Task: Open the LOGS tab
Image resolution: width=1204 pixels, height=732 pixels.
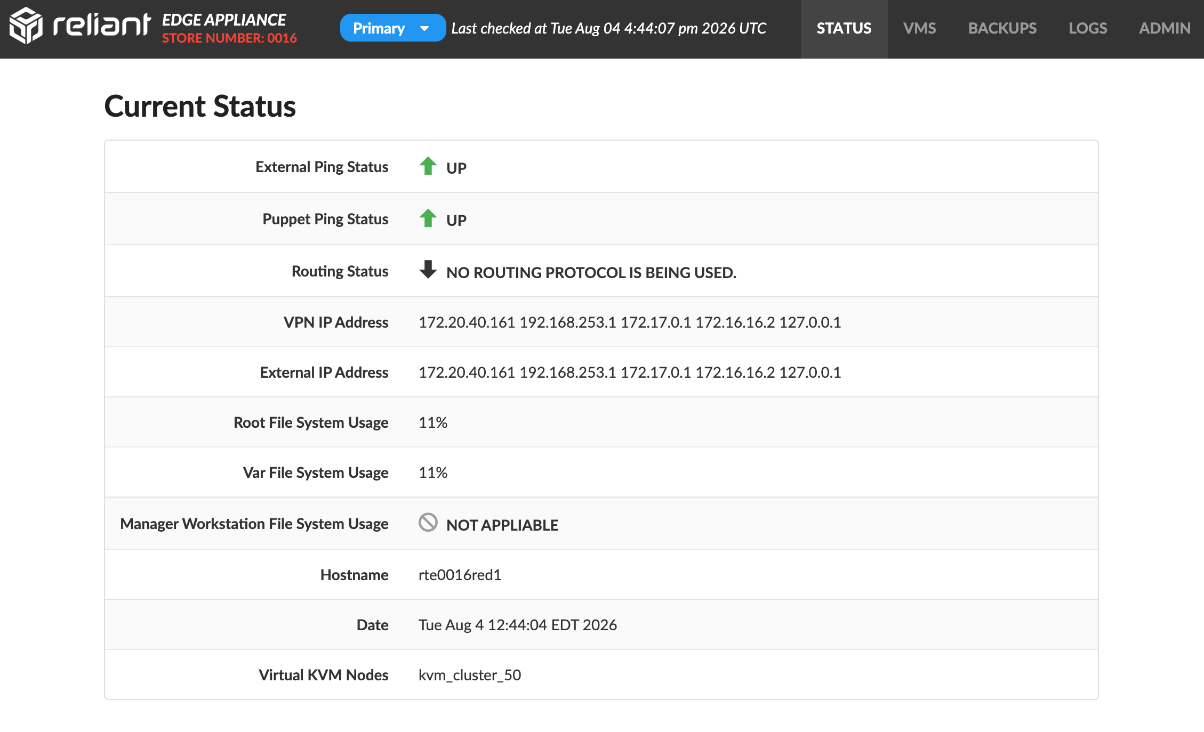Action: click(x=1088, y=29)
